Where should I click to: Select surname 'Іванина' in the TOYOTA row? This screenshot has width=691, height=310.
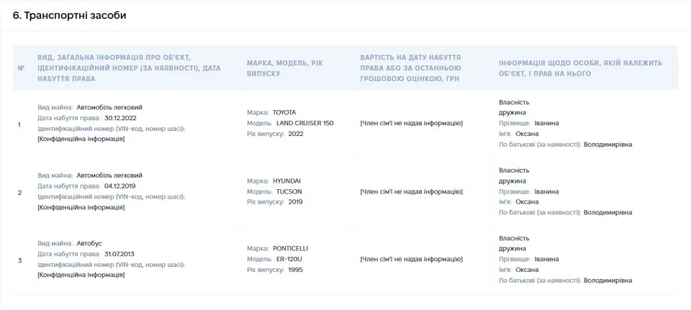546,123
